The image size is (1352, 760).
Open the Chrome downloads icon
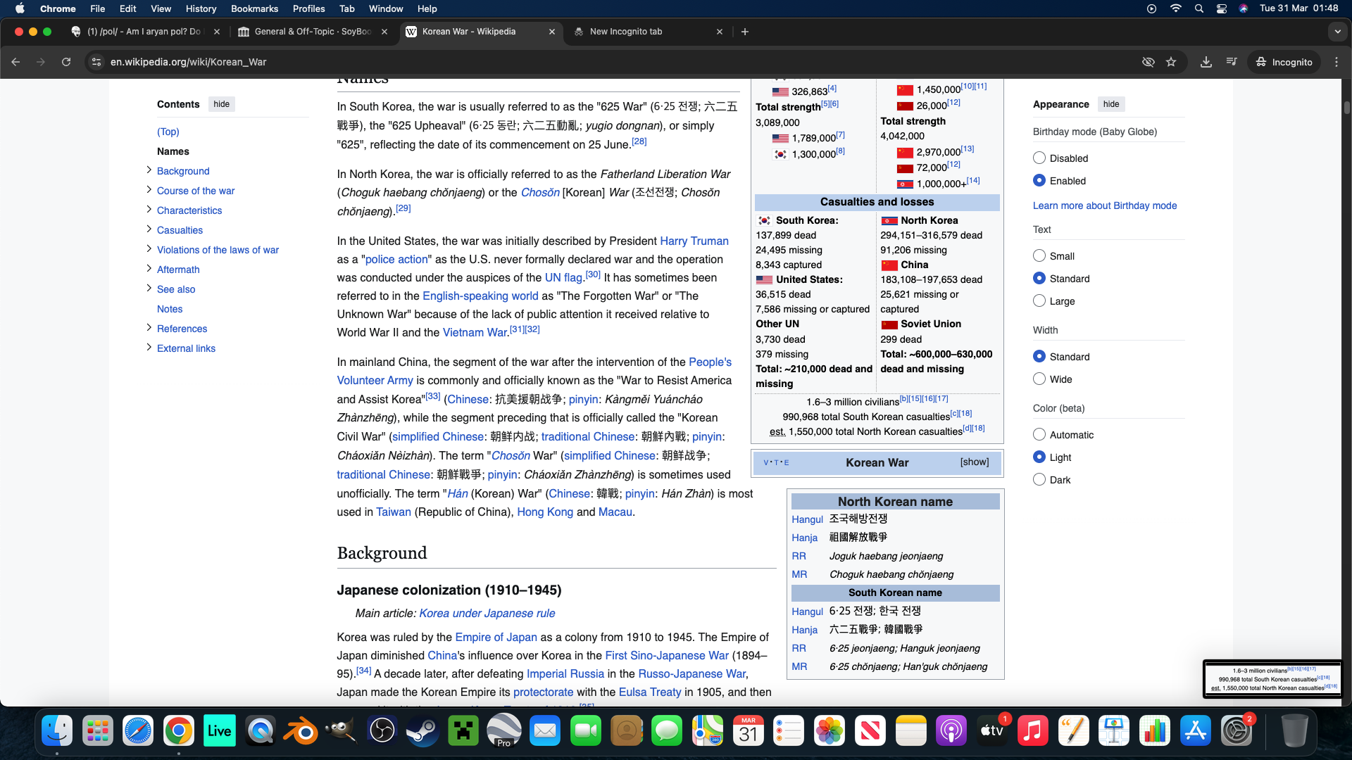pyautogui.click(x=1206, y=62)
